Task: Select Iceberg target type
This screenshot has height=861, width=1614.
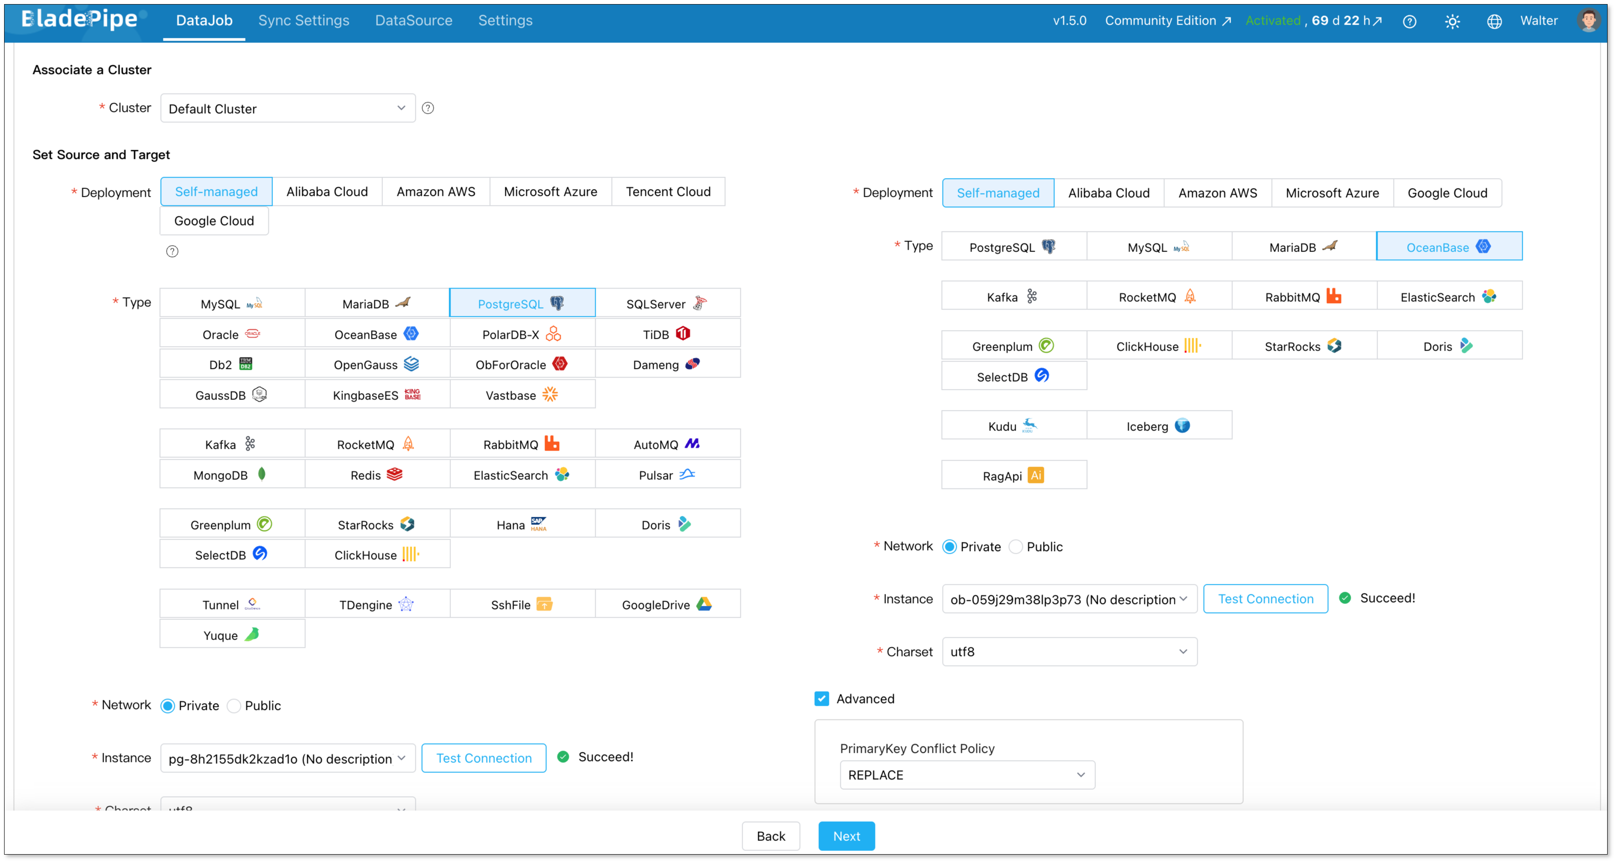Action: click(1159, 425)
